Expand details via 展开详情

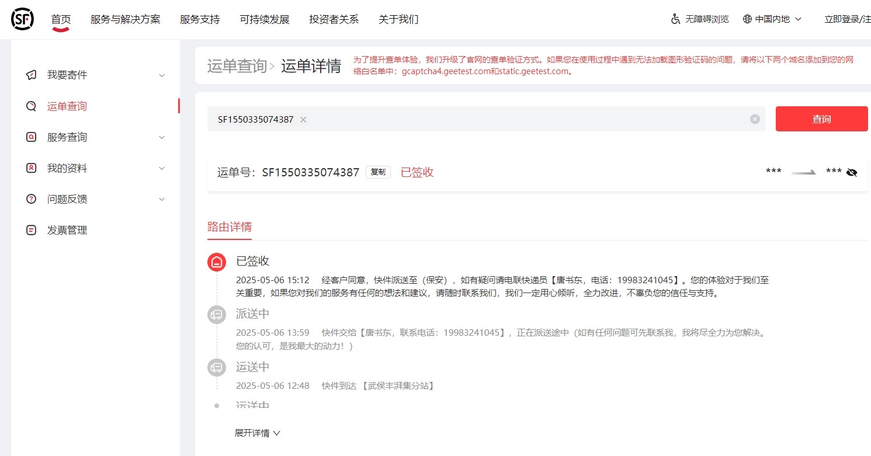point(258,433)
